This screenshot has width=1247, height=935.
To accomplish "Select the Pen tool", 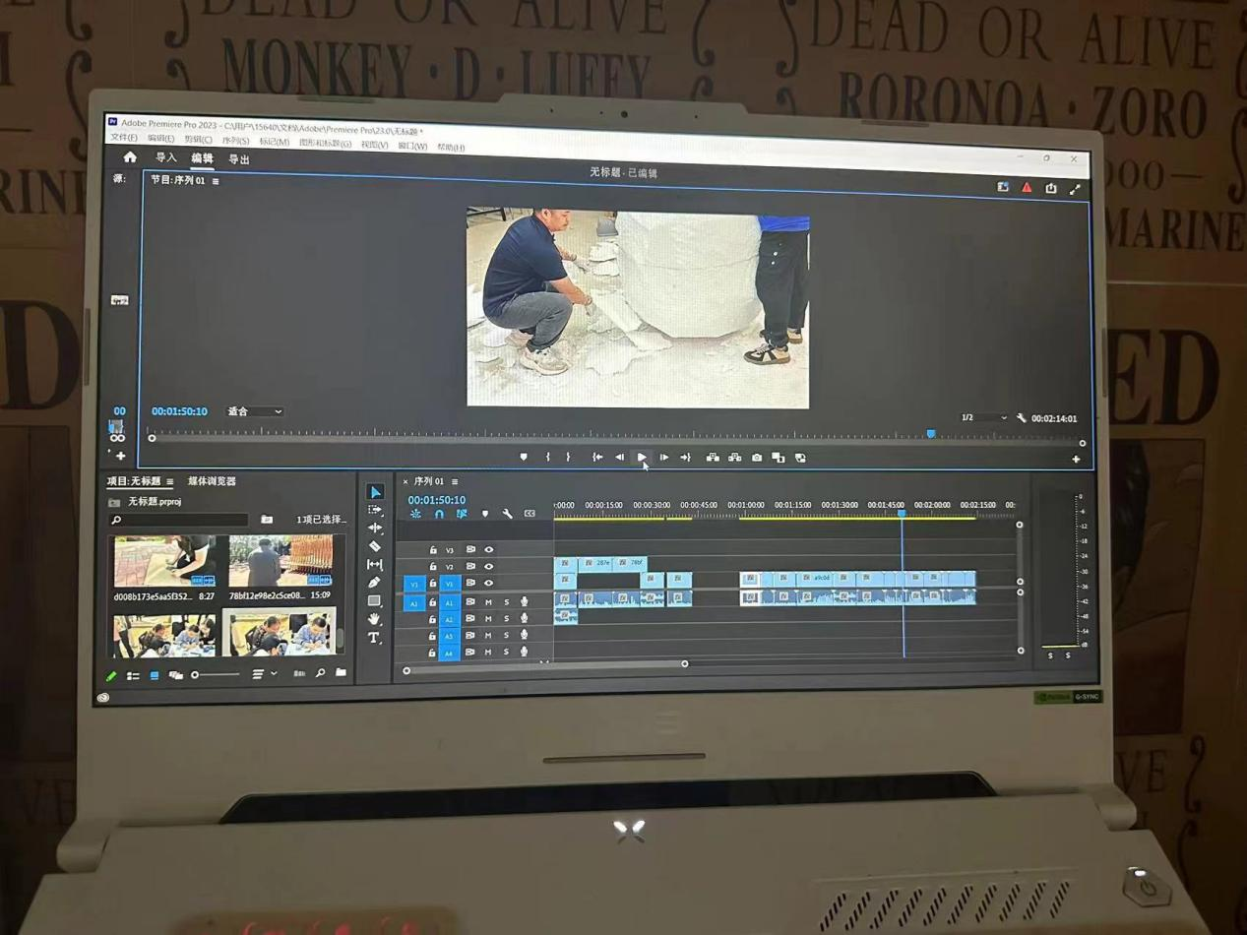I will pos(374,583).
